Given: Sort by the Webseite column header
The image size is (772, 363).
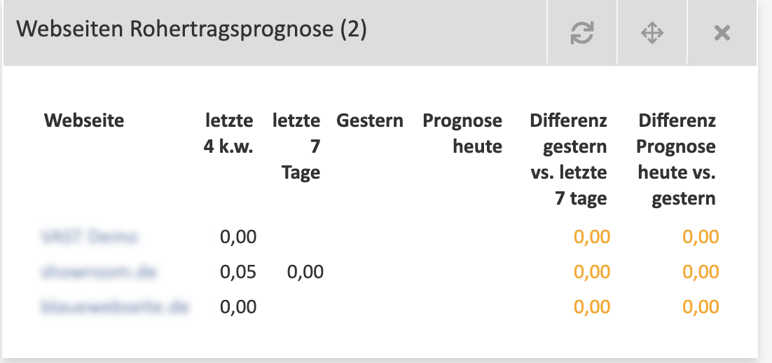Looking at the screenshot, I should (84, 120).
